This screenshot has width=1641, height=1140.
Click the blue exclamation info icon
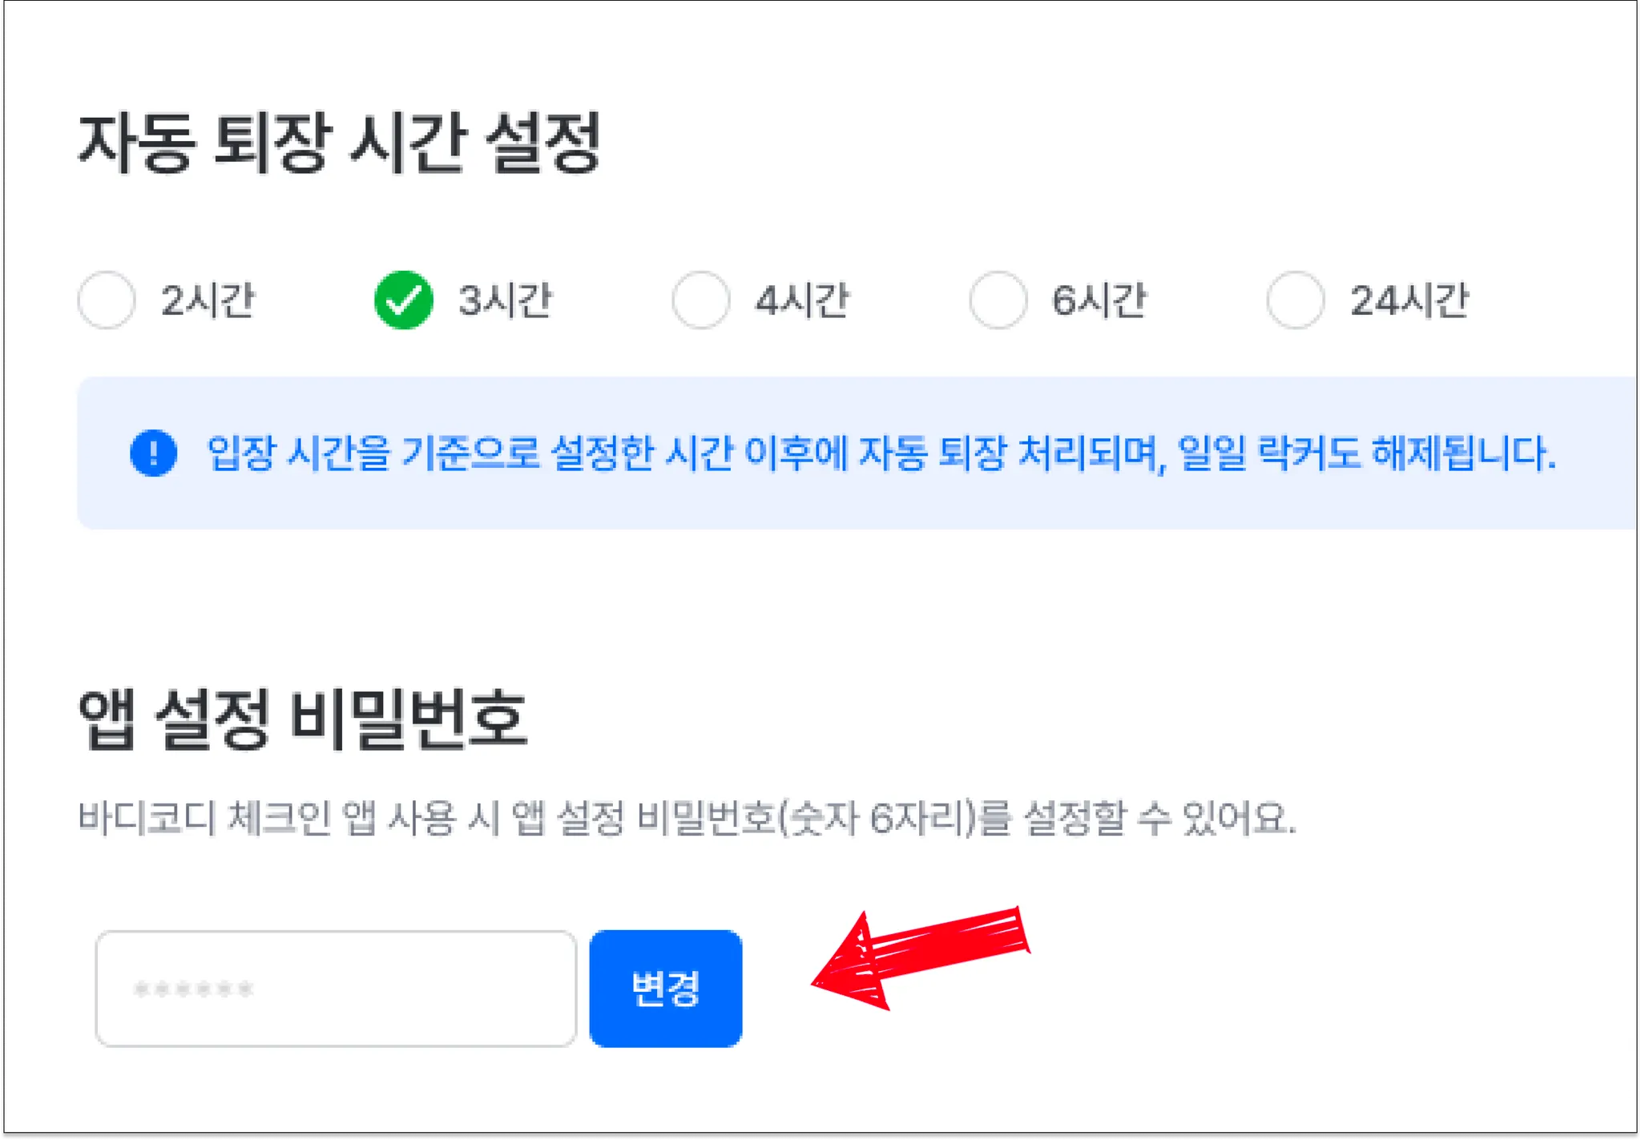point(153,453)
